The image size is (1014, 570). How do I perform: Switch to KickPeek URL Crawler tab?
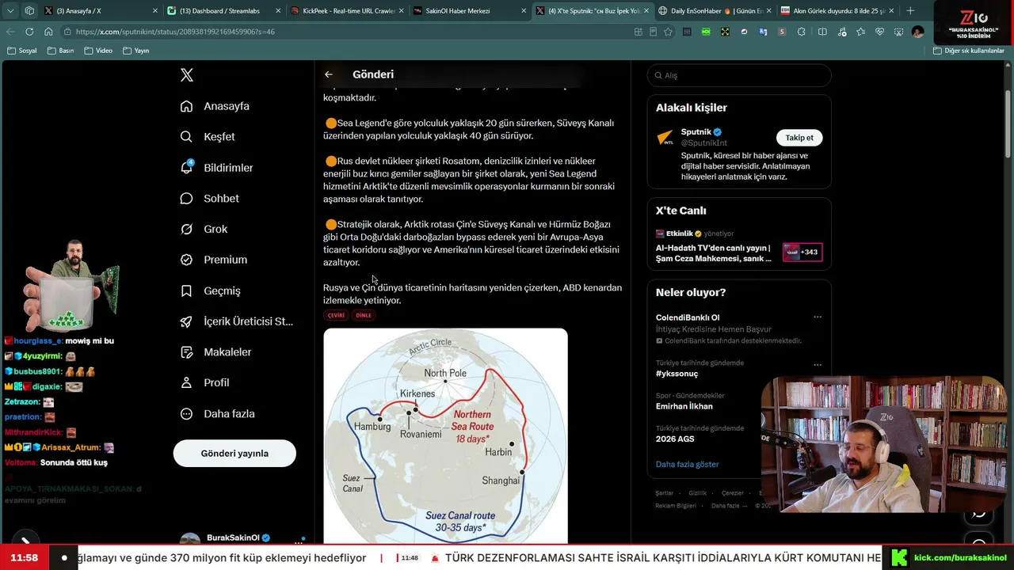[345, 11]
